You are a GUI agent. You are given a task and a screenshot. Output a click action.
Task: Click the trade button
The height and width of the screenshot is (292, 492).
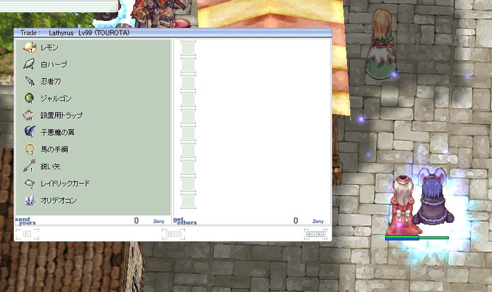(173, 234)
